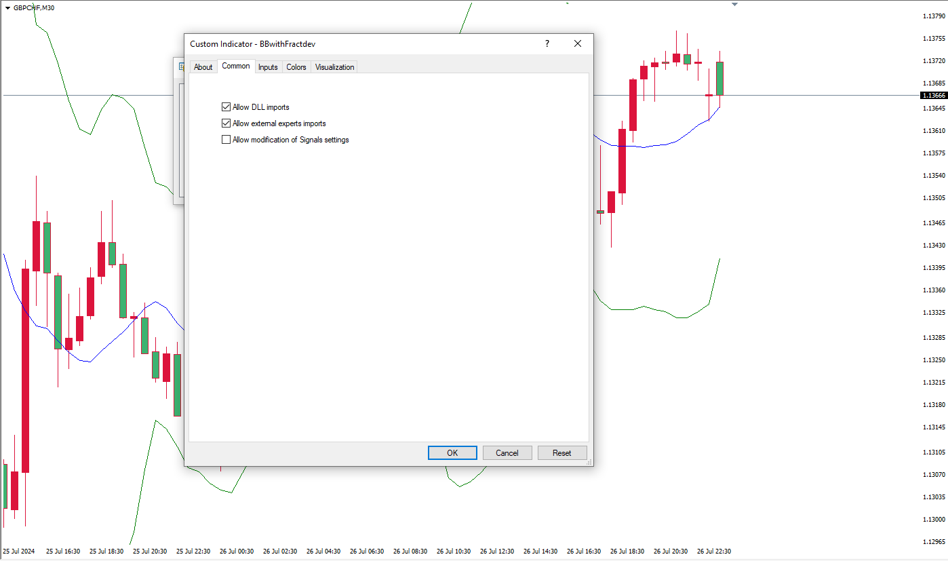Screen dimensions: 948x561
Task: Click the current price label 1.13666
Action: [x=933, y=96]
